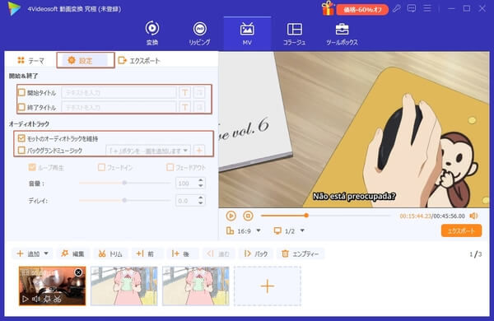Click the 開始タイトル text input field
This screenshot has width=494, height=321.
point(119,93)
